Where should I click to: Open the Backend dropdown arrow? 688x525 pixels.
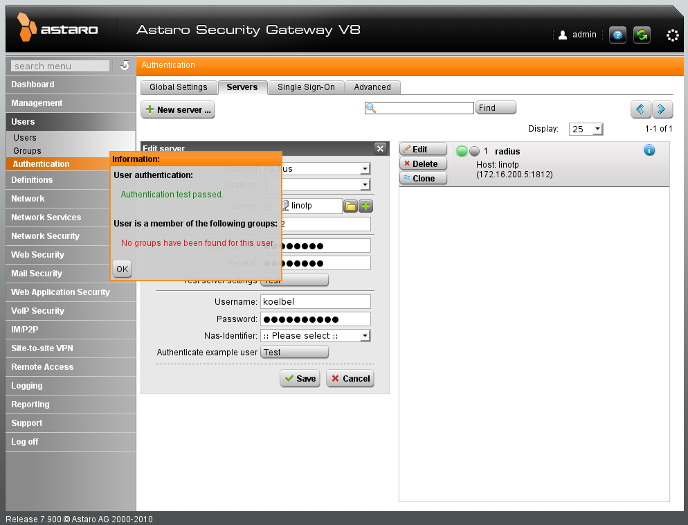365,169
